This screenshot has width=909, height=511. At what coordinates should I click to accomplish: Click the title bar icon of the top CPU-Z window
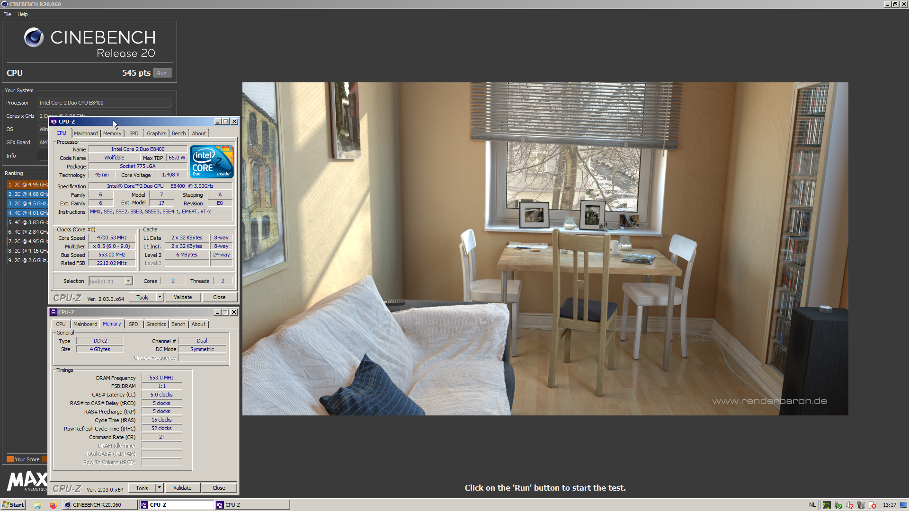[x=54, y=122]
